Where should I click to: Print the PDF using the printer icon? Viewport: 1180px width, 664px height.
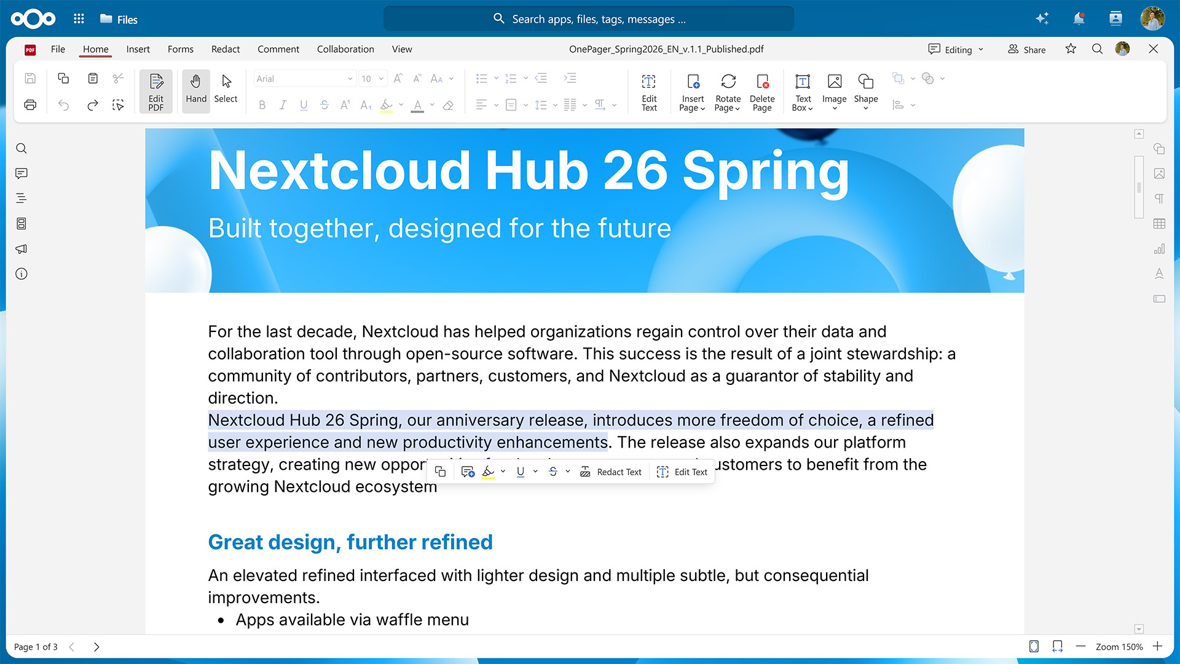pos(30,105)
